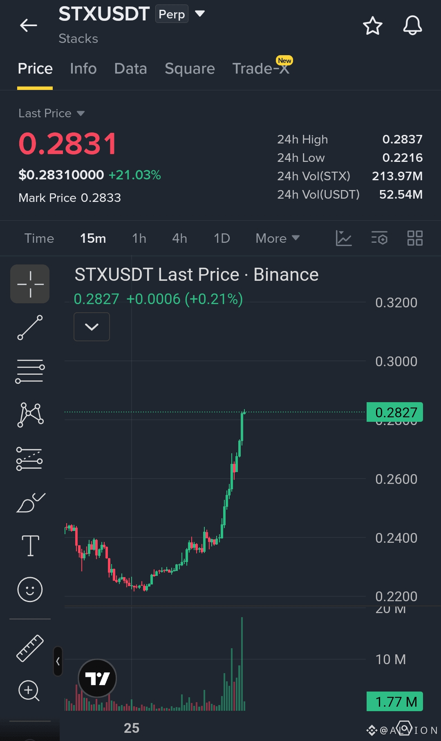Image resolution: width=441 pixels, height=741 pixels.
Task: Select the horizontal lines Fibonacci tool
Action: [30, 371]
